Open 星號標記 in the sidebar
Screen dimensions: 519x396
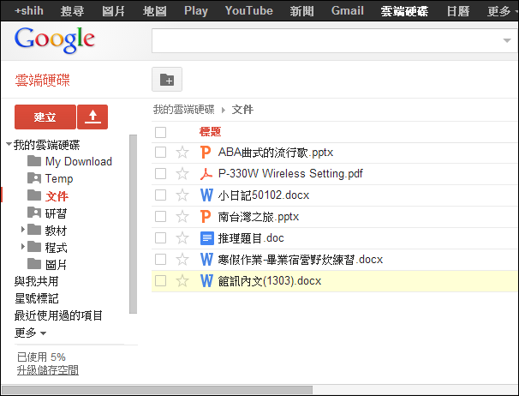(x=37, y=298)
